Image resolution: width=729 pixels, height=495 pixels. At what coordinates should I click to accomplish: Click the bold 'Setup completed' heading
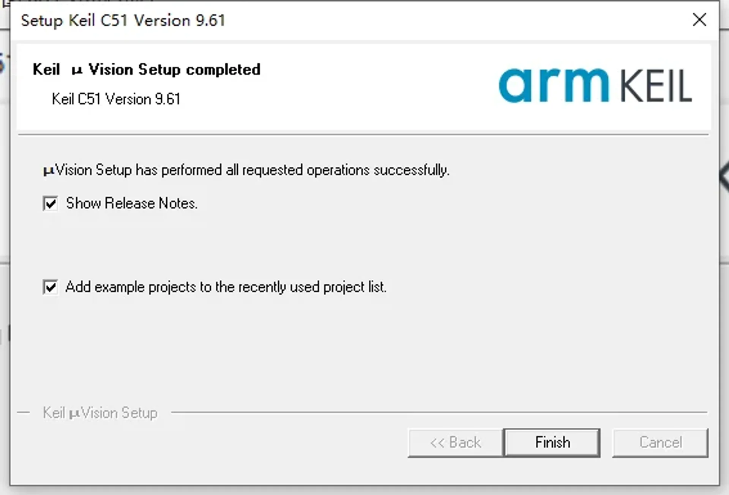click(175, 69)
